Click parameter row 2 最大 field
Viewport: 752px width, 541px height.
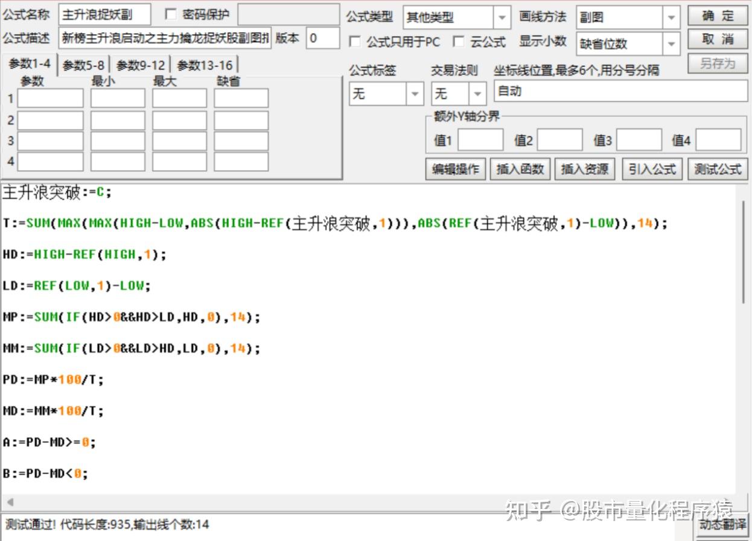179,120
